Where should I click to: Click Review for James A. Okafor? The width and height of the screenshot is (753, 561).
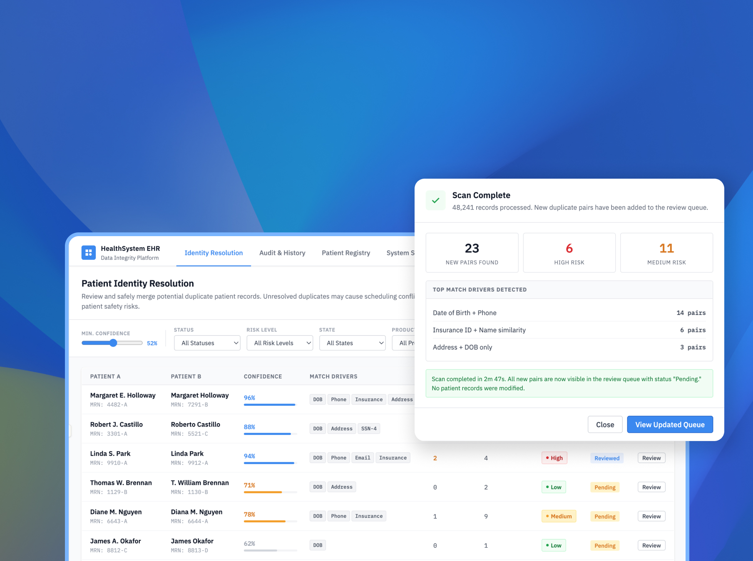651,545
